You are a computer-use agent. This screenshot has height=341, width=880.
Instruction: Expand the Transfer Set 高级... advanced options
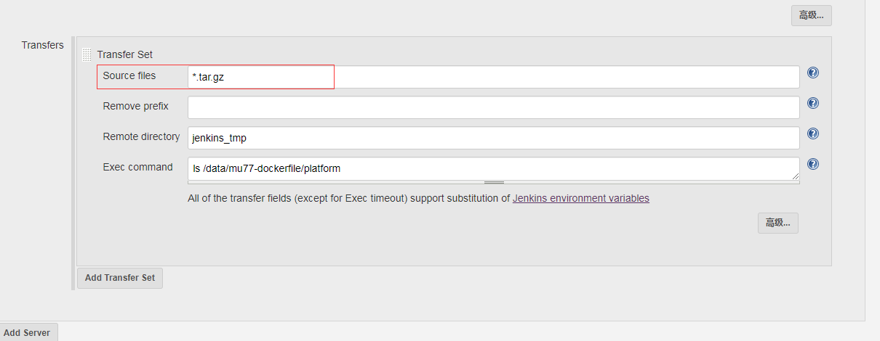[x=777, y=223]
